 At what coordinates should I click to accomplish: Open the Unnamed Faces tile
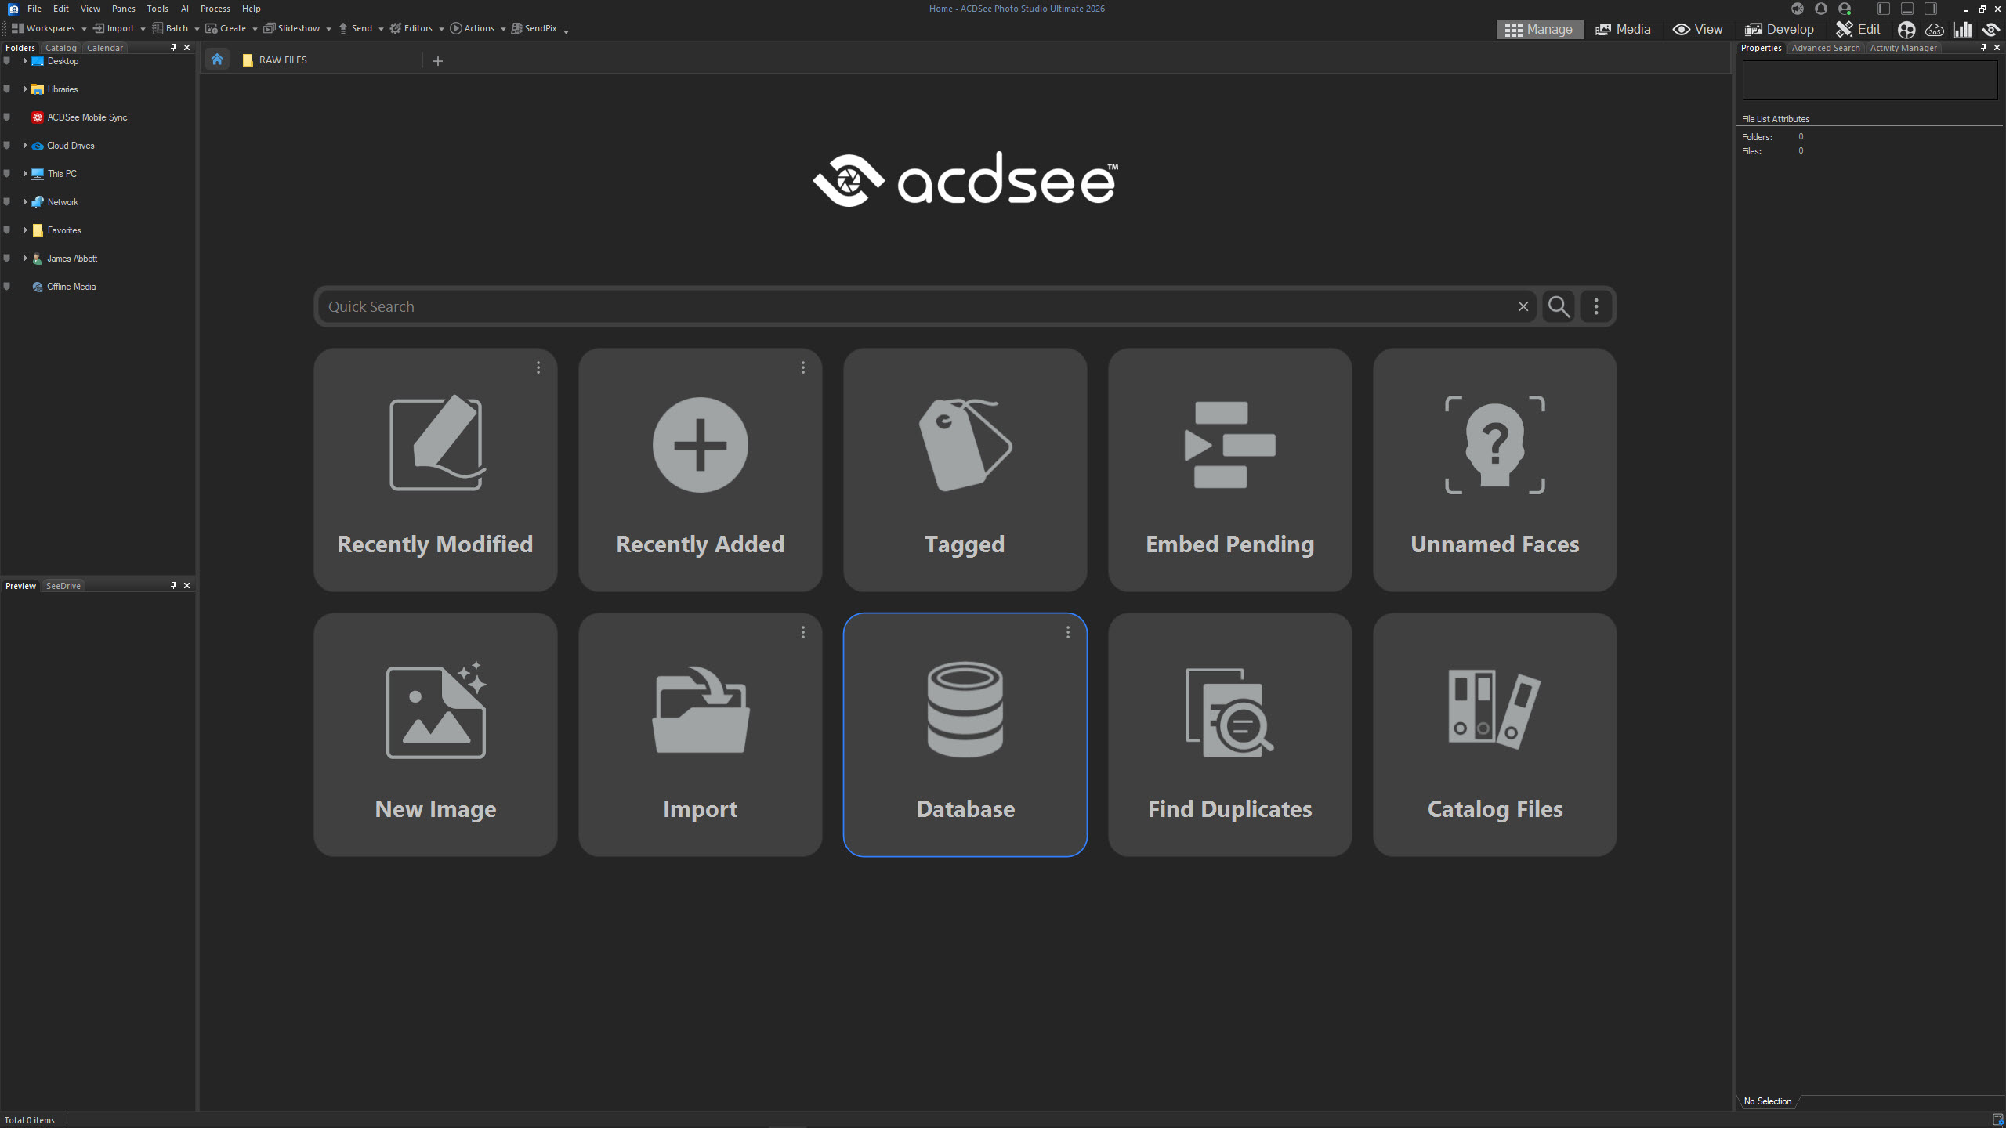pos(1494,469)
